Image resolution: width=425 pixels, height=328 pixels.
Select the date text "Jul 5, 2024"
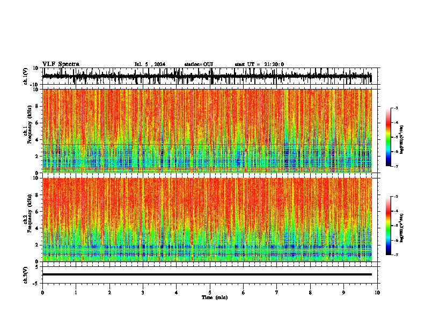click(150, 64)
